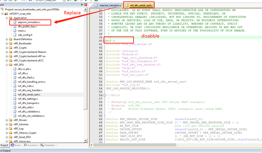Expand the nRF_Crypto group
Screen dimensions: 262x153
(7, 48)
